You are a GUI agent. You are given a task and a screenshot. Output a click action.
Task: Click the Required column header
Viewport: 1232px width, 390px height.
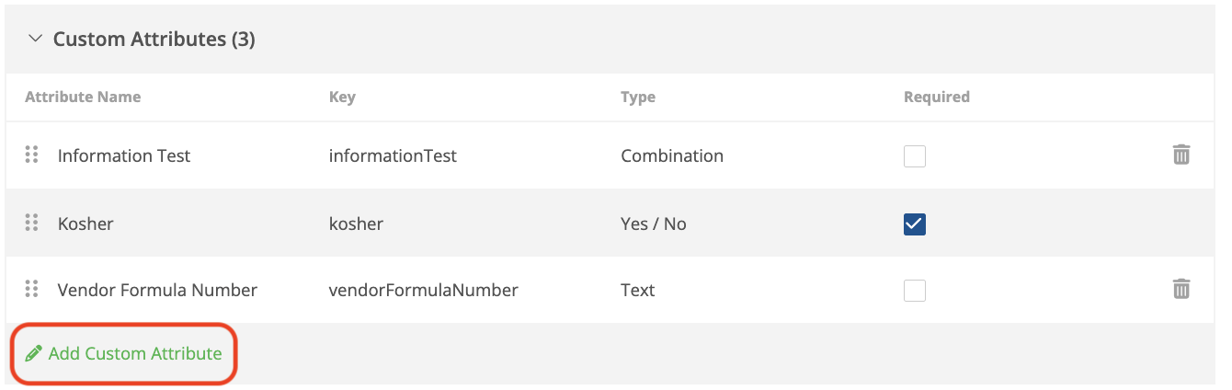[936, 97]
